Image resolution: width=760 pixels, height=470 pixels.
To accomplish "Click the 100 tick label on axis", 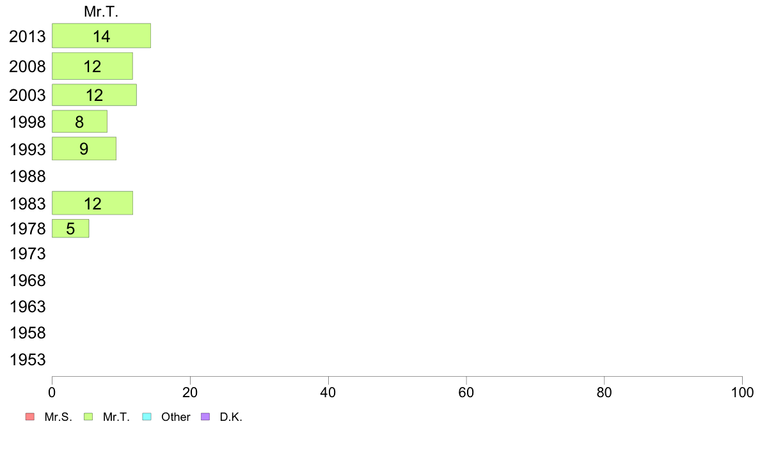I will coord(742,392).
